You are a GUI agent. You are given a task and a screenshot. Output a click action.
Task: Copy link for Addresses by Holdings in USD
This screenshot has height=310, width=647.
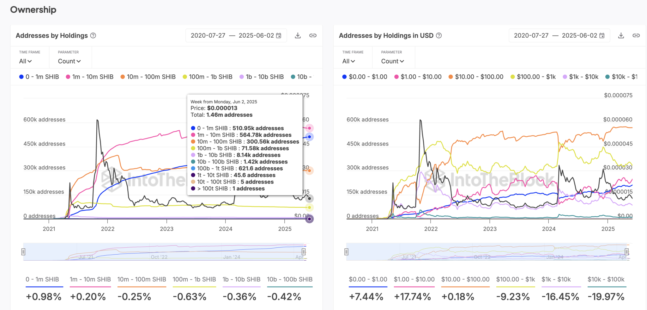(636, 35)
